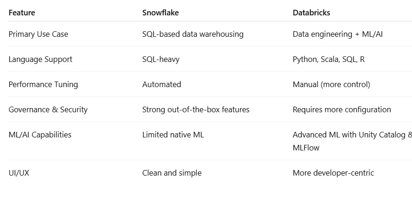Screen dimensions: 412x204
Task: Click the SQL-based data warehousing cell
Action: 193,34
